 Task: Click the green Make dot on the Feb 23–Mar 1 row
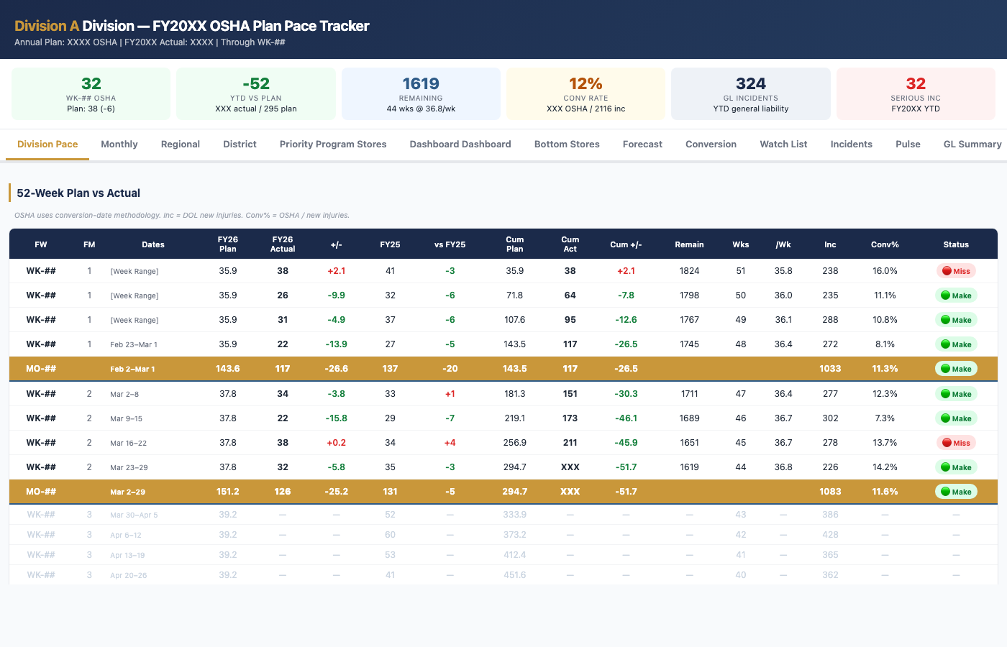coord(956,344)
